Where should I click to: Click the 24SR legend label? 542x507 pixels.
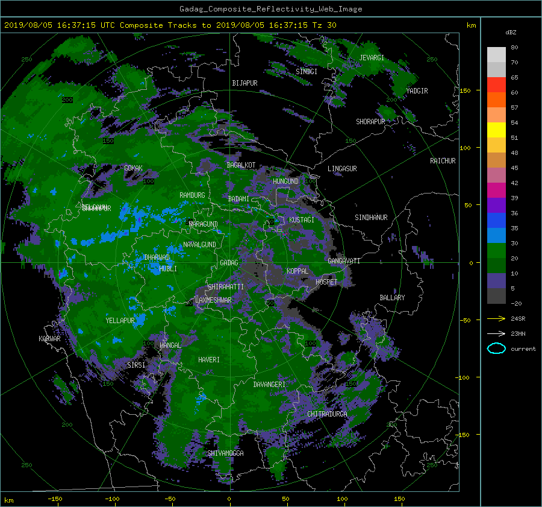click(x=518, y=318)
